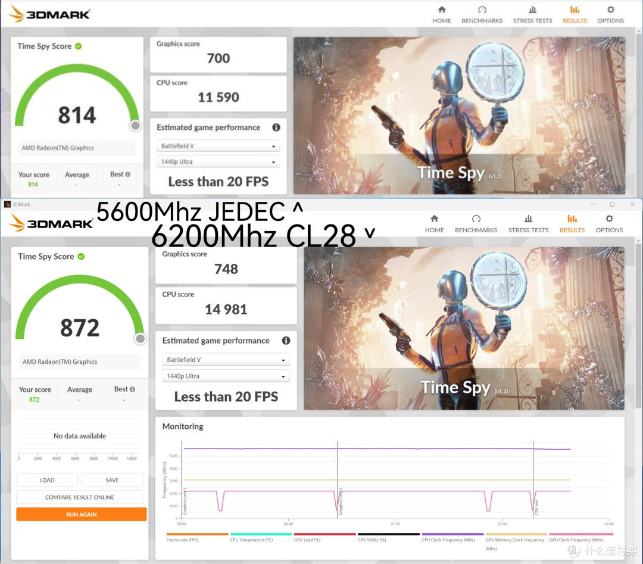Minimize the lower 3DMark window
Screen dimensions: 643x564
592,204
